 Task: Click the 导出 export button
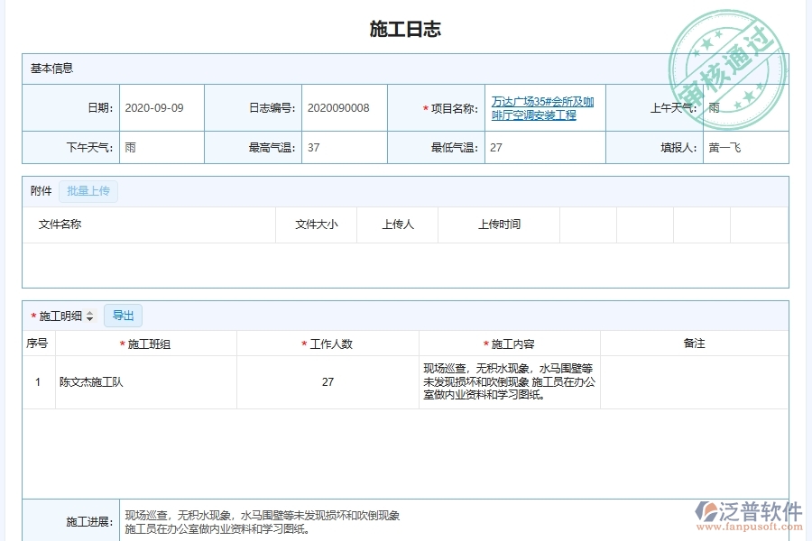123,316
